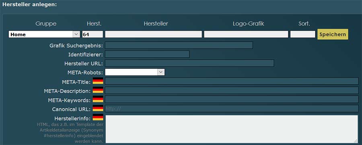
Task: Click the 'Hersteller URL:' label
Action: [x=84, y=63]
